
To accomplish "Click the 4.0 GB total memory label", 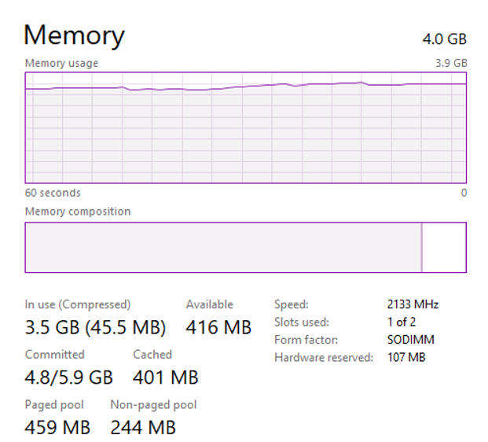I will (x=446, y=39).
